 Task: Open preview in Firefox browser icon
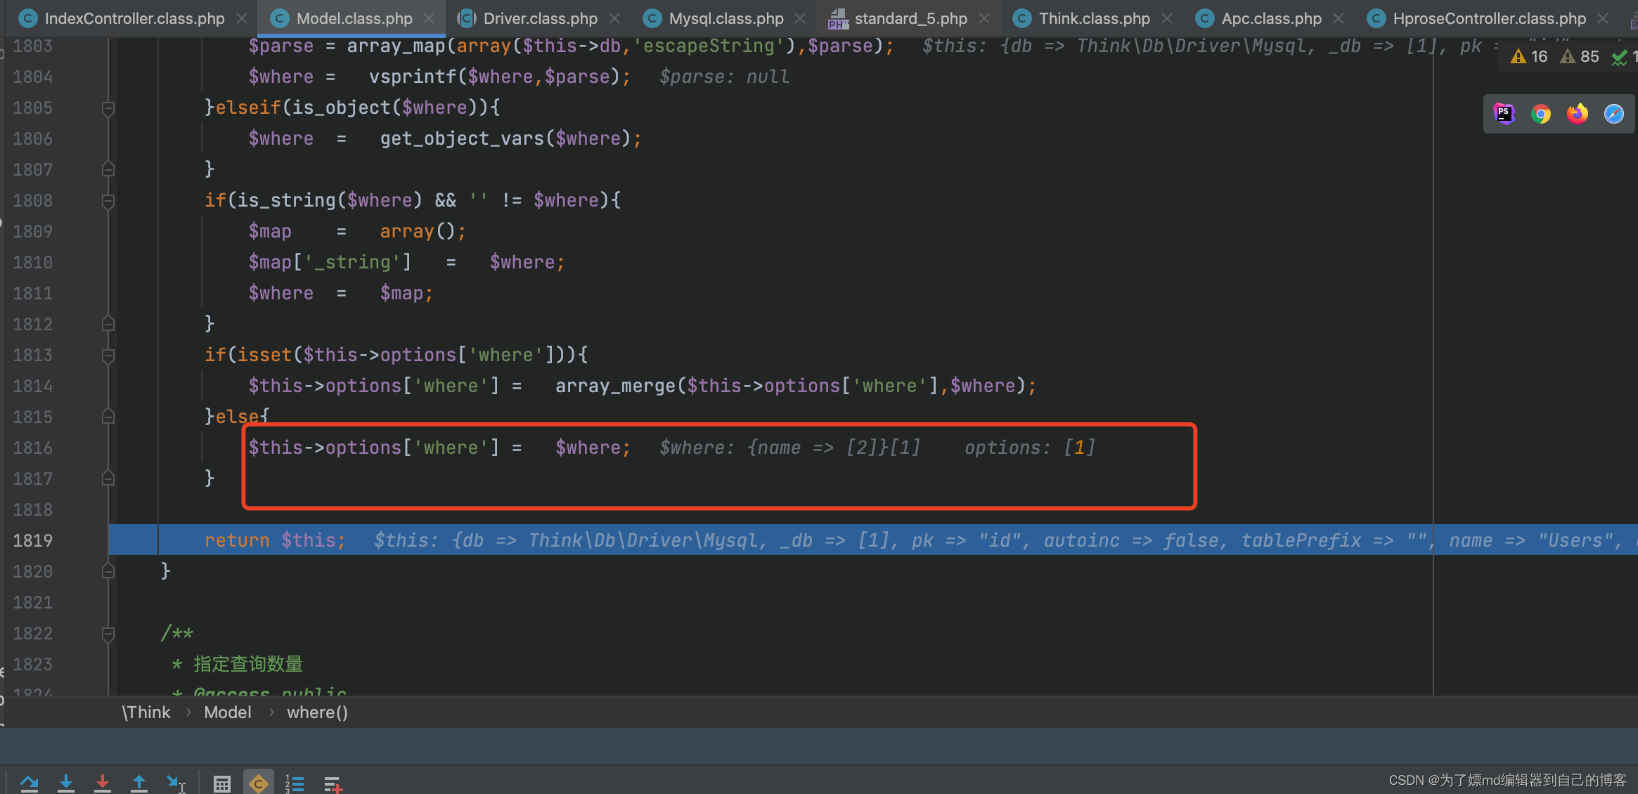click(x=1577, y=114)
